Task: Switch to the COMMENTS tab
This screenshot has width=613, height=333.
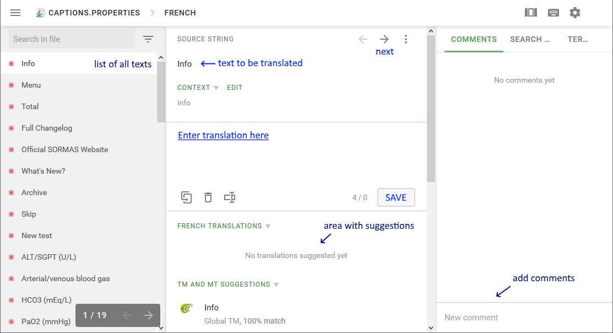Action: coord(474,39)
